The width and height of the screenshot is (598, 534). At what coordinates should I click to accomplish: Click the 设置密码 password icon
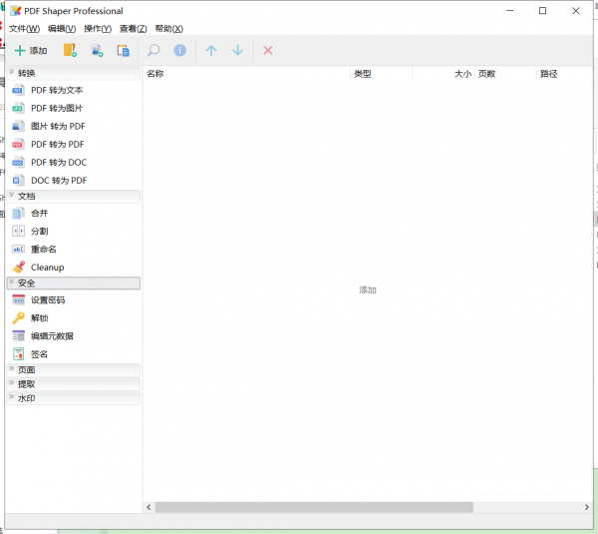[x=18, y=300]
